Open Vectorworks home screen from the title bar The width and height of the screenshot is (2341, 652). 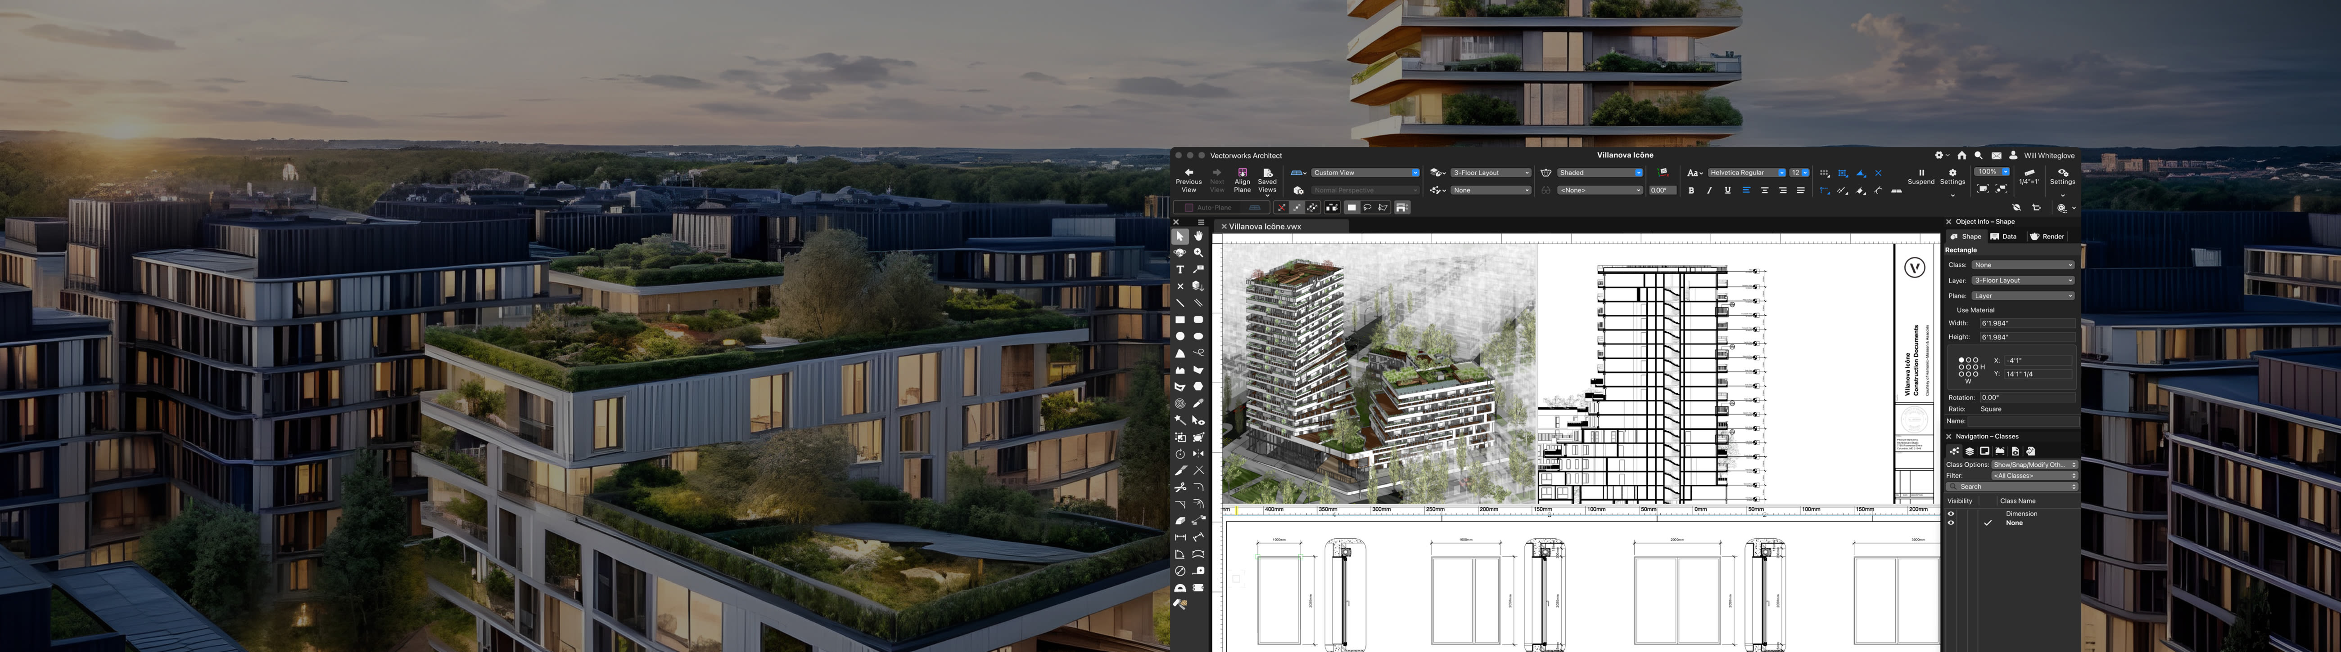point(1962,156)
